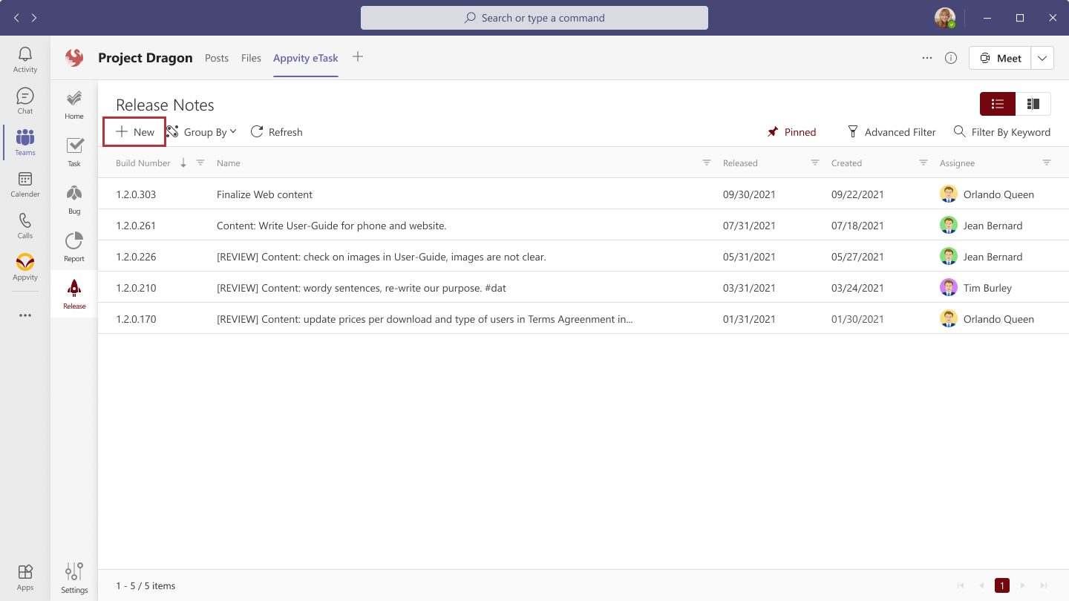Switch to the Posts tab
This screenshot has width=1069, height=601.
(x=217, y=57)
